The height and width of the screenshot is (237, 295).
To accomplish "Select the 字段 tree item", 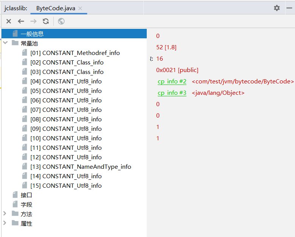I will (26, 204).
